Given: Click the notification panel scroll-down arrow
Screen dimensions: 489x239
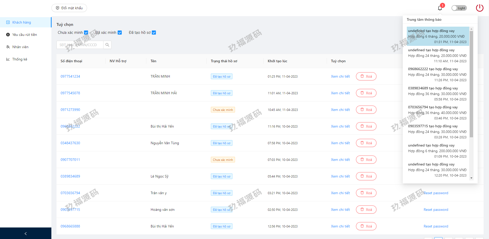Looking at the screenshot, I should tap(471, 178).
